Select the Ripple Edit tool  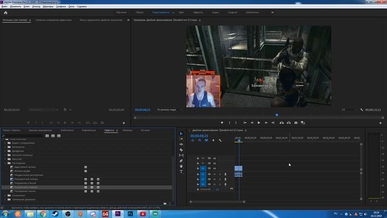click(x=181, y=144)
